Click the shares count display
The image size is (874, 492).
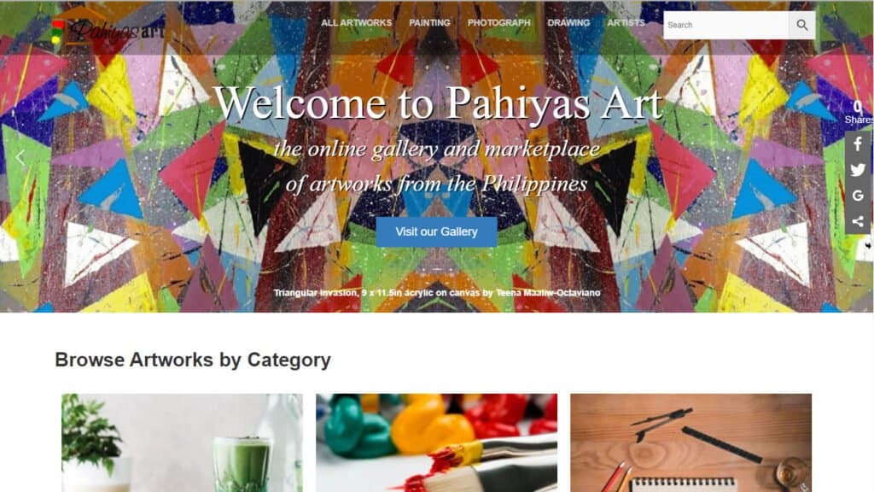(859, 112)
